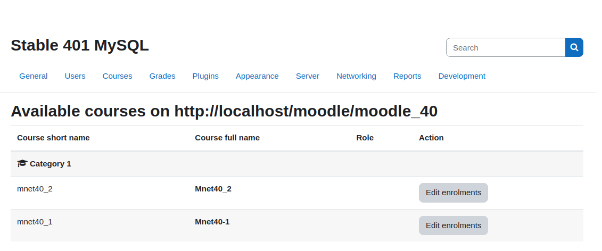The height and width of the screenshot is (251, 602).
Task: Select the Category 1 row label
Action: click(x=50, y=164)
